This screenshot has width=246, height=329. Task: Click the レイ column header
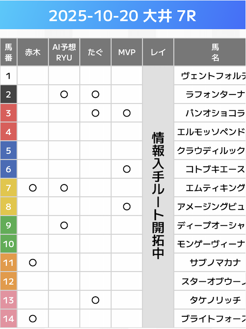(x=158, y=52)
